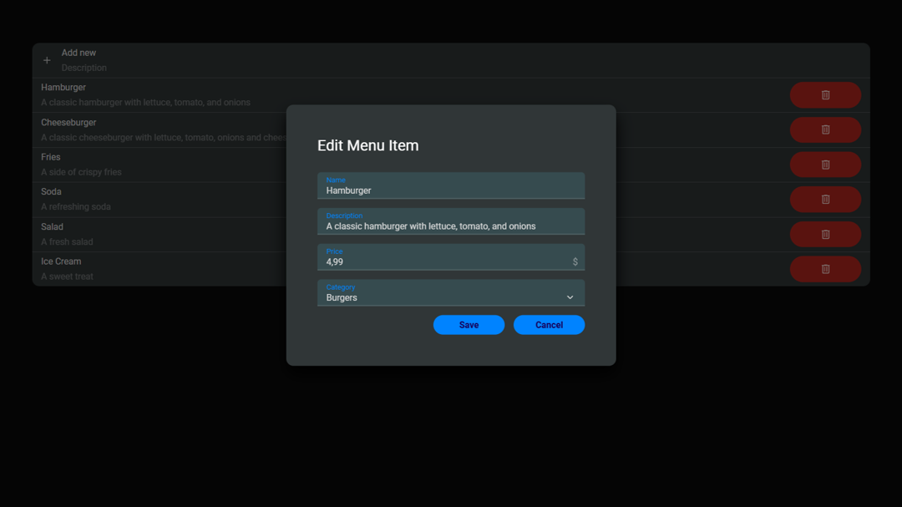Delete the Soda row
Screen dimensions: 902x507
tap(824, 200)
